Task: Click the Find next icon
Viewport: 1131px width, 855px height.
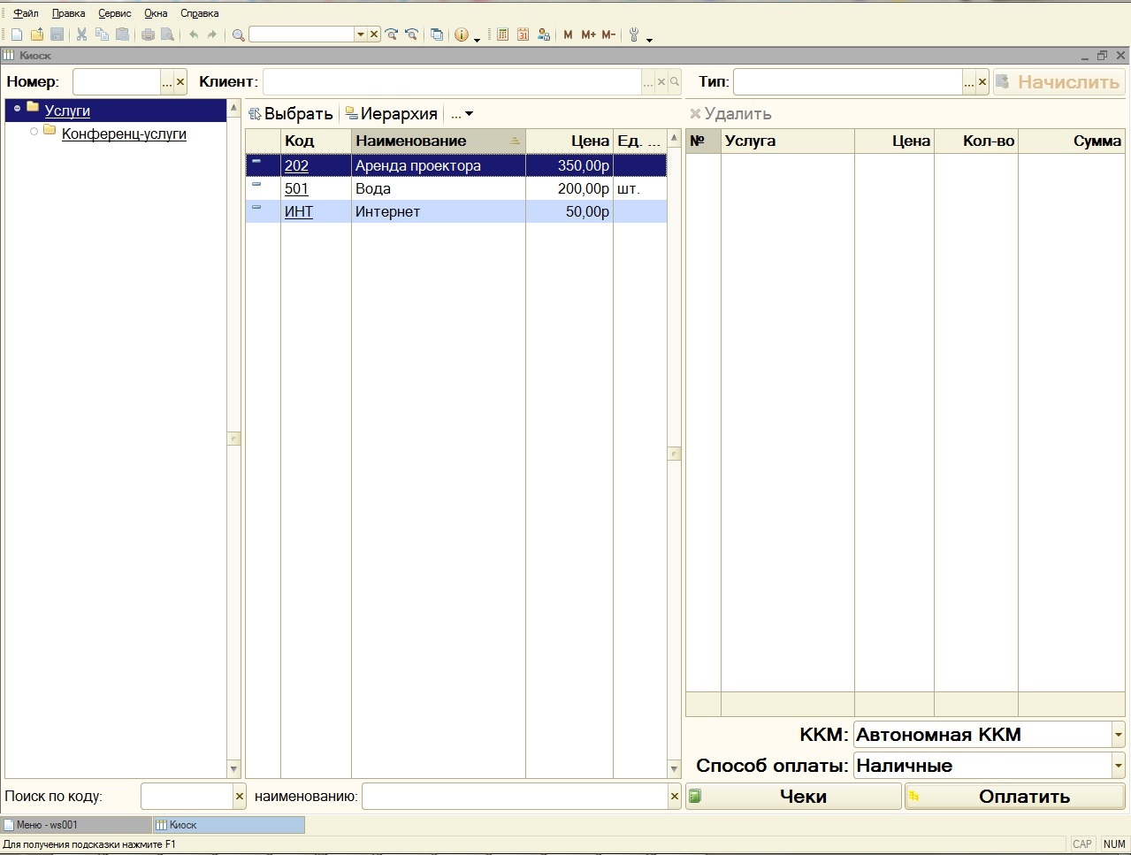Action: coord(392,34)
